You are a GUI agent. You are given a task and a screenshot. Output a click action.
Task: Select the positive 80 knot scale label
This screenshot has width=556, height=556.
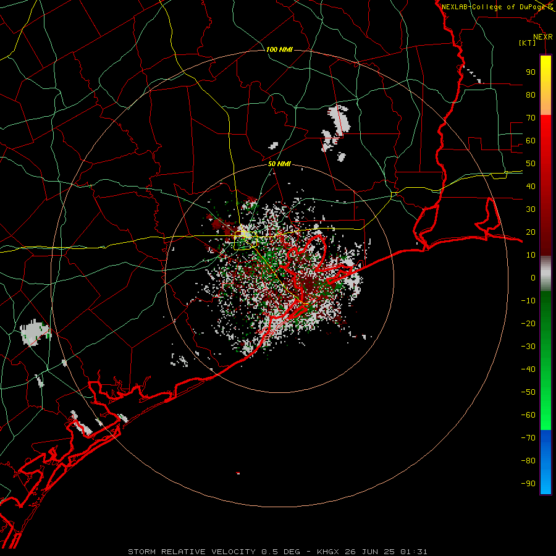[531, 95]
